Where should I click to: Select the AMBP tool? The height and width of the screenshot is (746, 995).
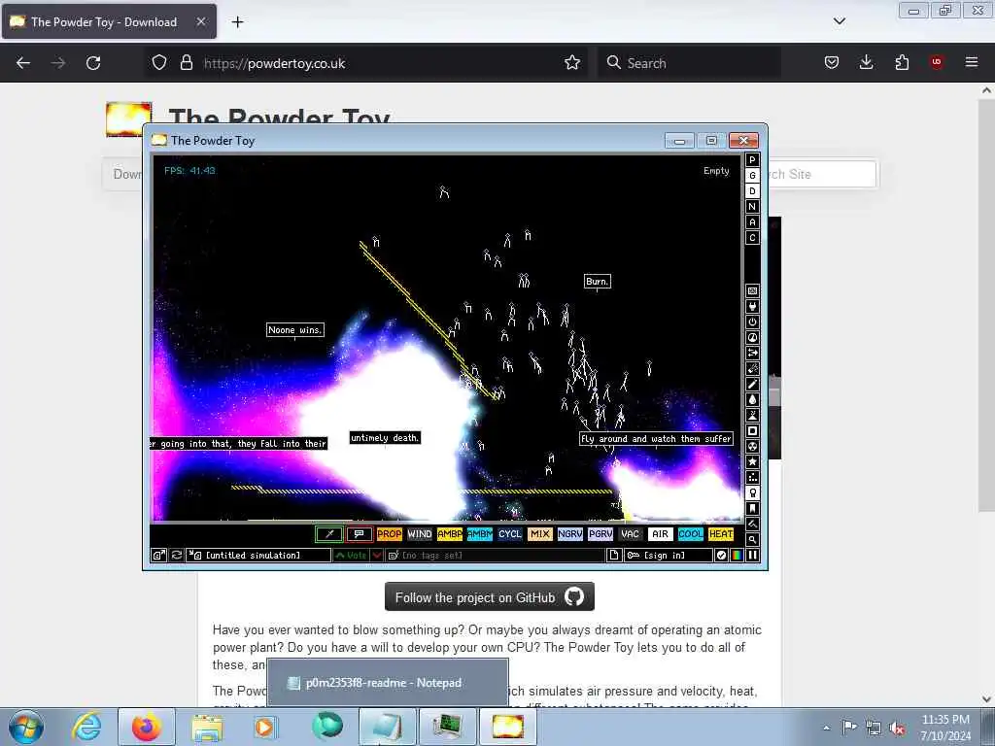(449, 534)
